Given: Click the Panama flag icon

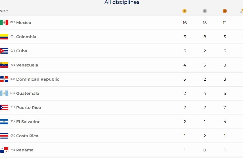Looking at the screenshot, I should click(x=4, y=150).
